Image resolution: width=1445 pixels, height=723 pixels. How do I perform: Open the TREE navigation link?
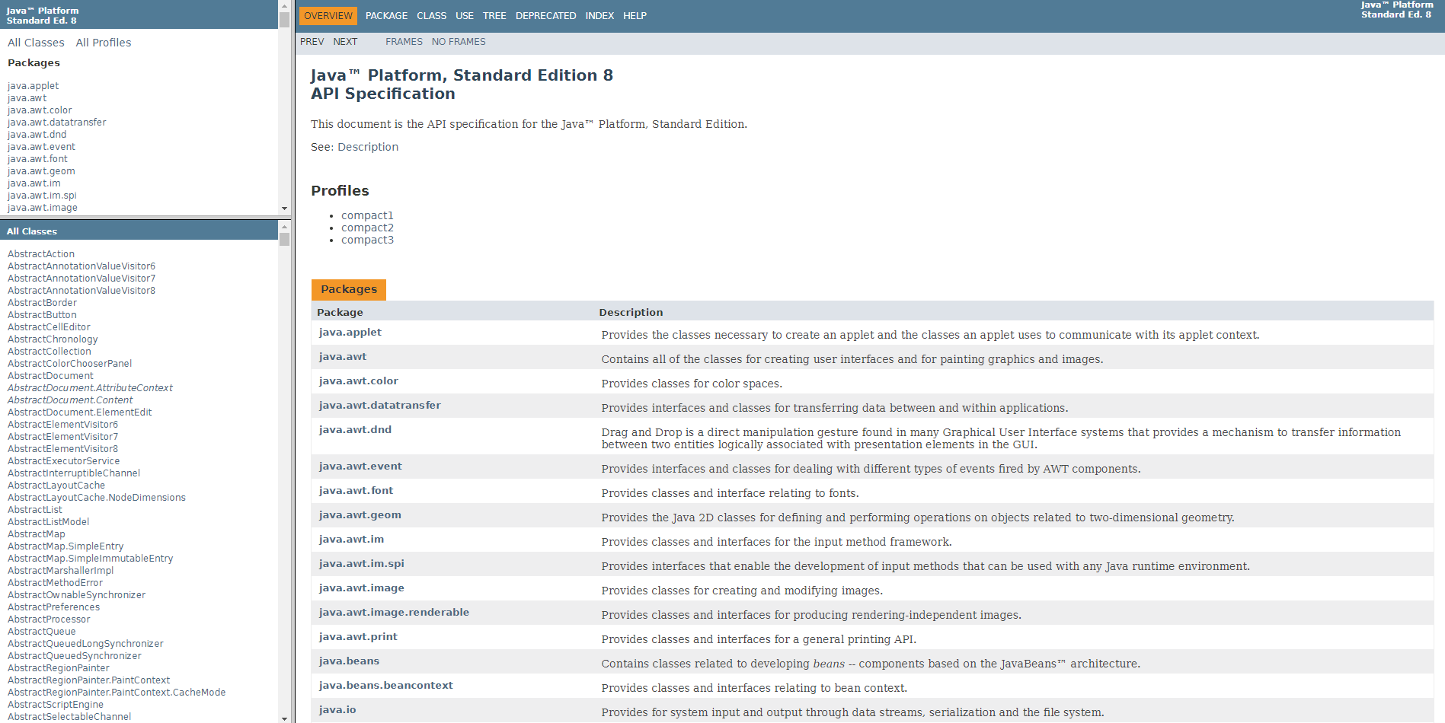point(494,16)
